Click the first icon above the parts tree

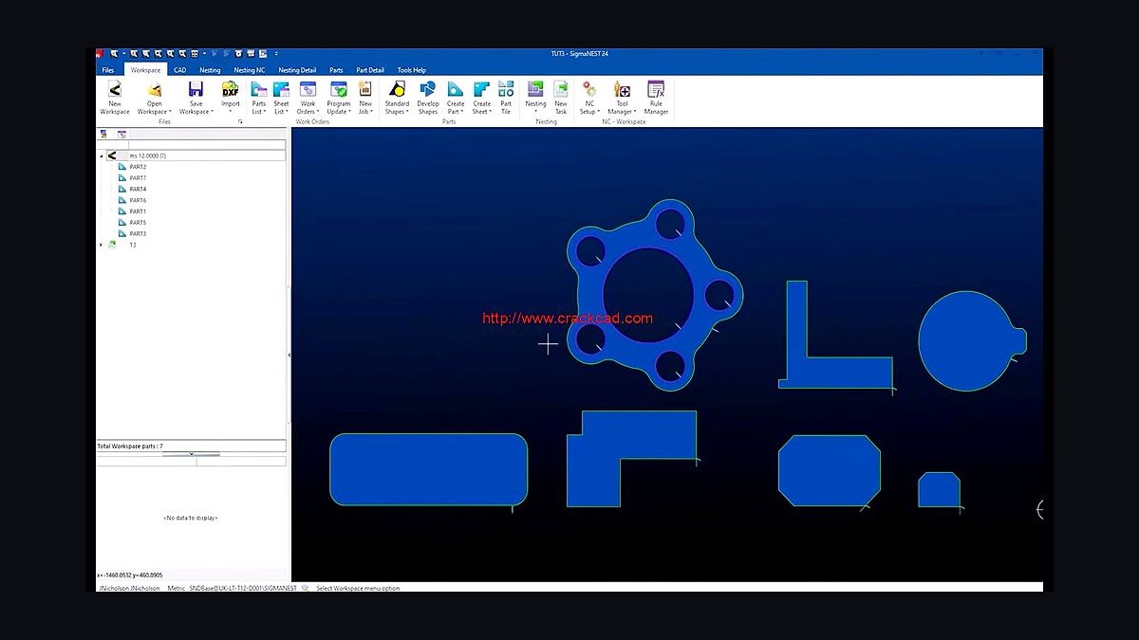tap(103, 135)
